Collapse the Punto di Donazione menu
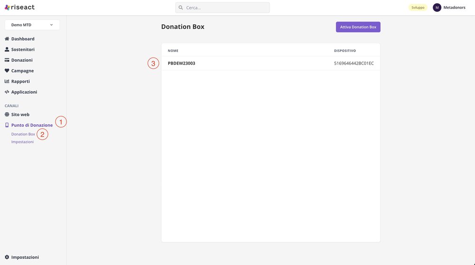The height and width of the screenshot is (265, 475). tap(32, 125)
